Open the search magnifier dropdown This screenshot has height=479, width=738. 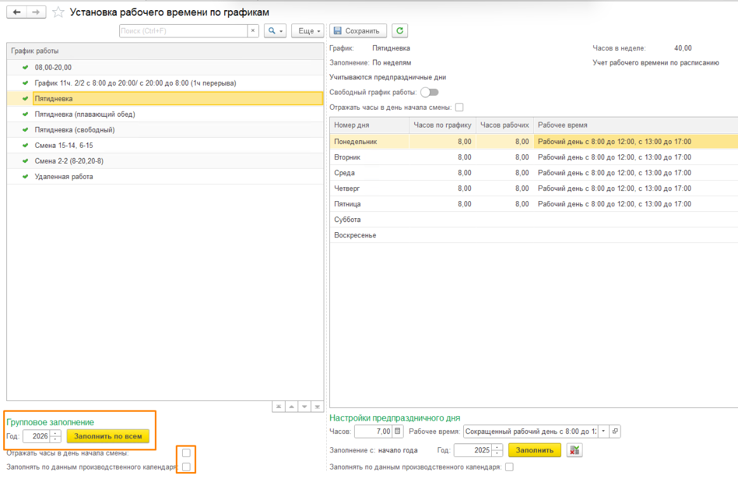click(x=275, y=30)
